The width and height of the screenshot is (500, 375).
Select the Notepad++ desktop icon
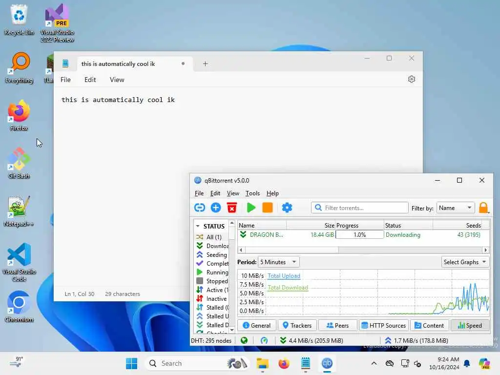coord(19,211)
